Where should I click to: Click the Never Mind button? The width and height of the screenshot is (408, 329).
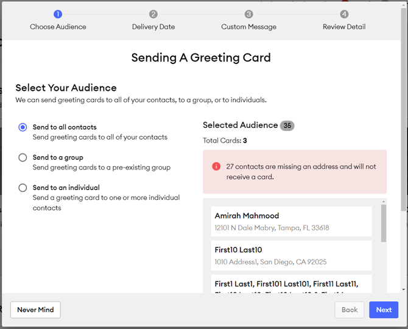pos(35,310)
